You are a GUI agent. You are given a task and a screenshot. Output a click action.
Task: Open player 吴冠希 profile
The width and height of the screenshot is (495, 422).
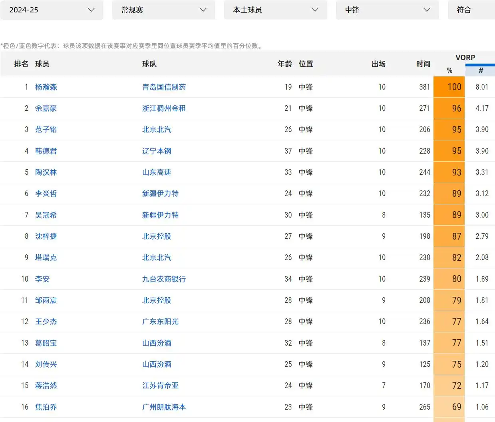click(46, 215)
